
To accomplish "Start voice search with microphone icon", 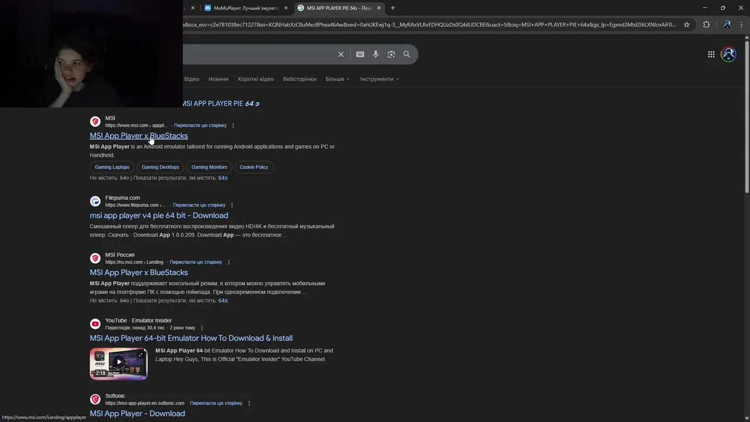I will 376,55.
